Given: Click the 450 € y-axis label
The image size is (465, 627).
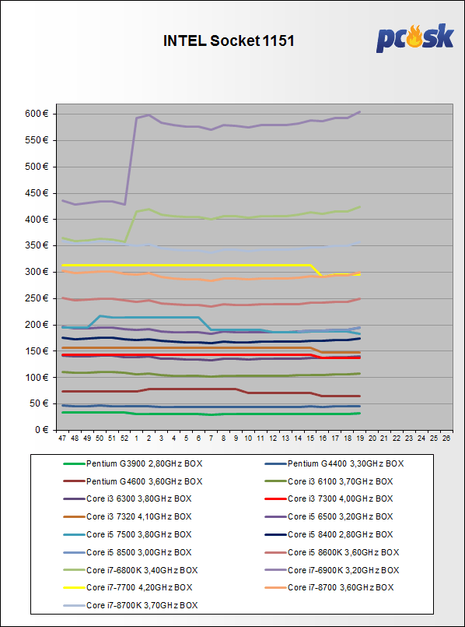Looking at the screenshot, I should pos(37,193).
